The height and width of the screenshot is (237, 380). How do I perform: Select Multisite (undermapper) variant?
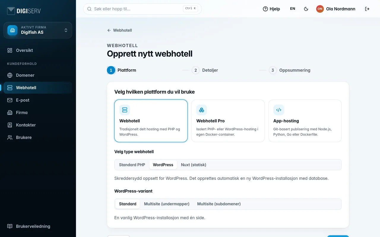coord(167,204)
